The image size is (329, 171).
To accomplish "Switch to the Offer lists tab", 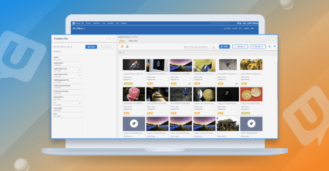I will click(x=133, y=41).
